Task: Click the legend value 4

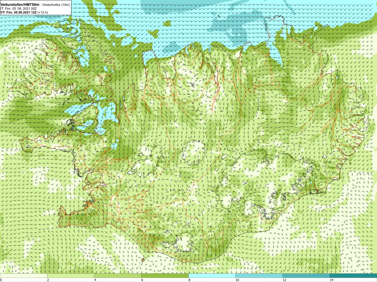Action: (95, 280)
